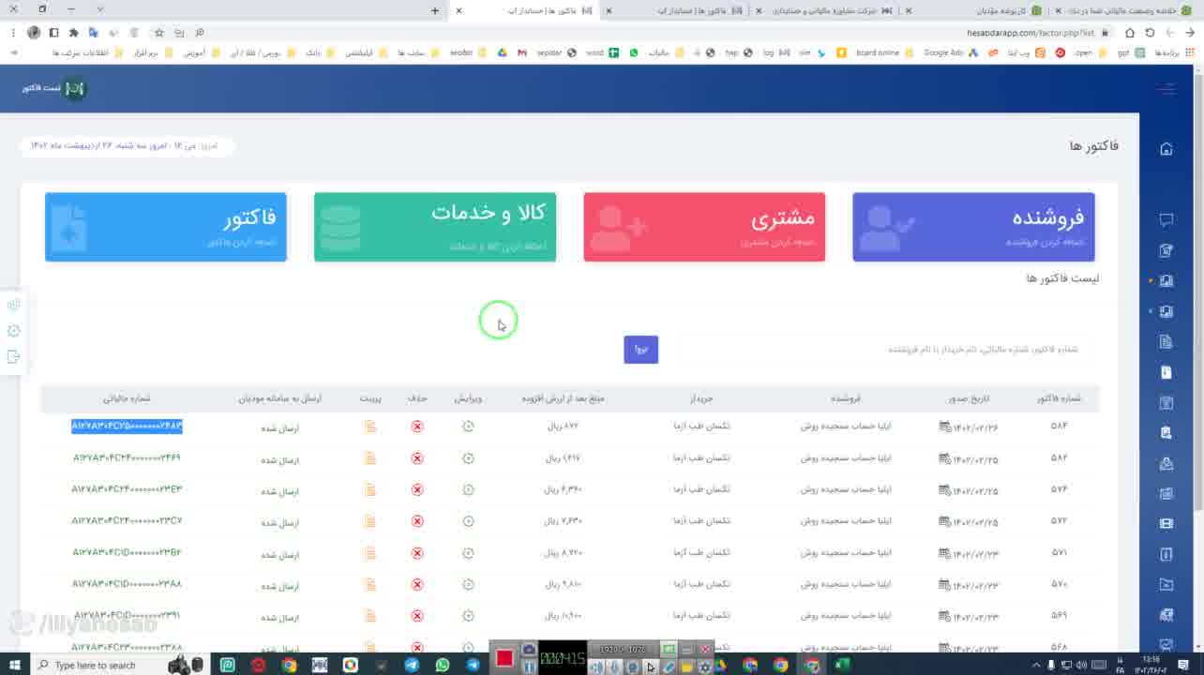1204x675 pixels.
Task: Click the invoice search input field
Action: tap(877, 350)
